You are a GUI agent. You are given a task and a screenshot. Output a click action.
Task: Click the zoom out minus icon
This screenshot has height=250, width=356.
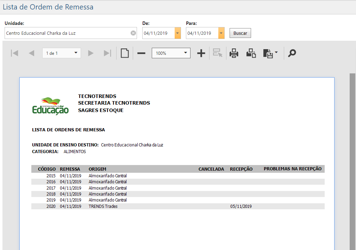141,53
